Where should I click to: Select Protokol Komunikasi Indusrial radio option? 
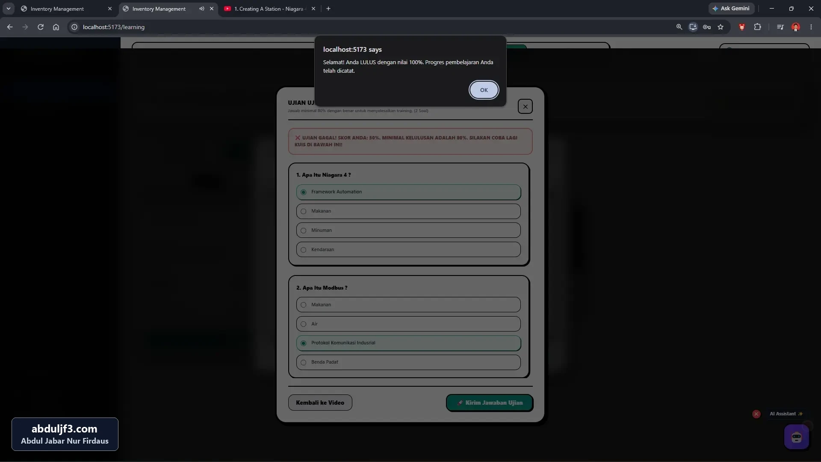pos(408,343)
